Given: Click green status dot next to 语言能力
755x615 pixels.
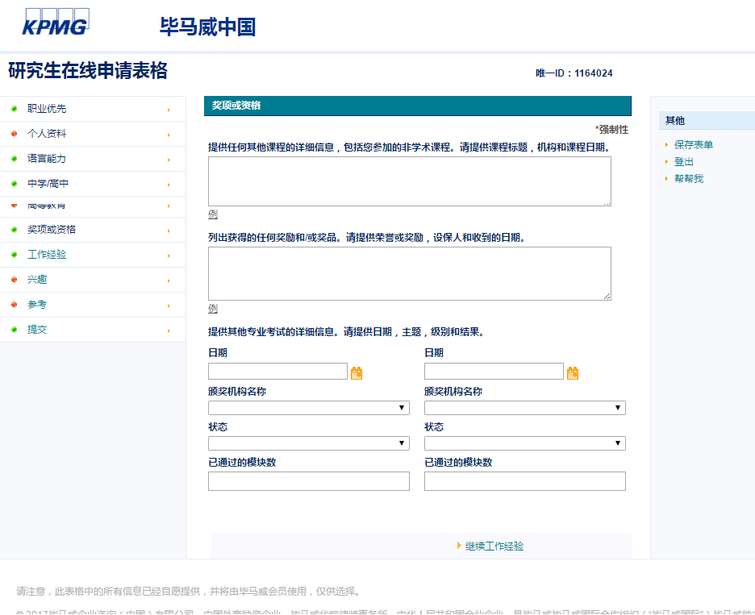Looking at the screenshot, I should point(14,159).
